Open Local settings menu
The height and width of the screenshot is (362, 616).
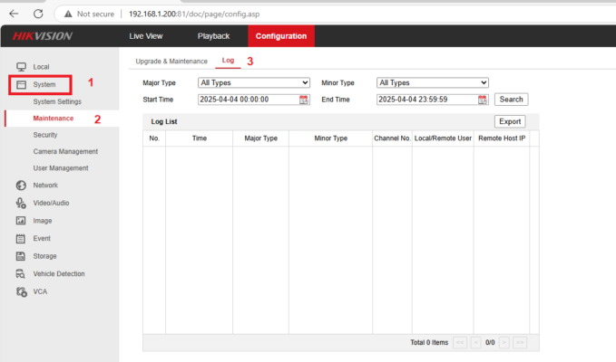[41, 67]
